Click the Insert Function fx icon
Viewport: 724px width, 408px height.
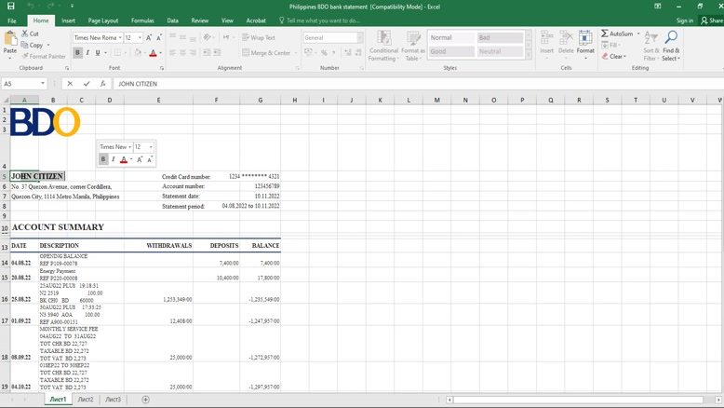(102, 84)
